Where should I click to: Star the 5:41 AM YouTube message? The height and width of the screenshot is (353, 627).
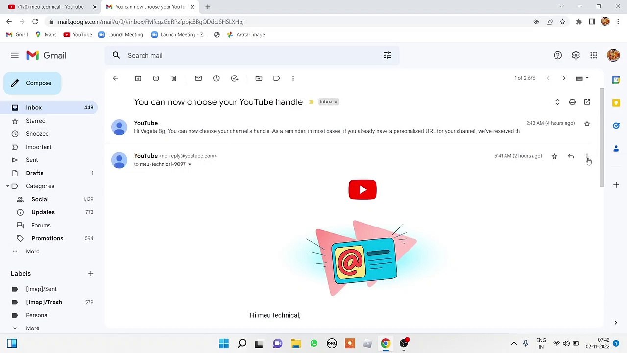(x=554, y=156)
